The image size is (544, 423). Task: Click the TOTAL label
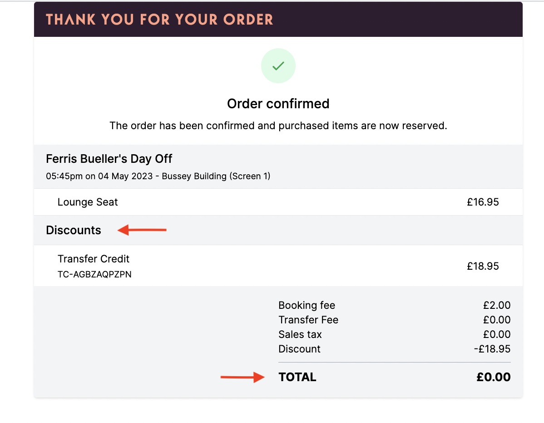(x=297, y=377)
